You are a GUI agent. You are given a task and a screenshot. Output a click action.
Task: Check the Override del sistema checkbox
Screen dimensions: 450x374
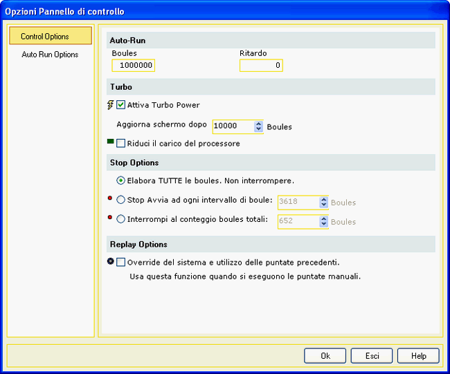(x=121, y=262)
